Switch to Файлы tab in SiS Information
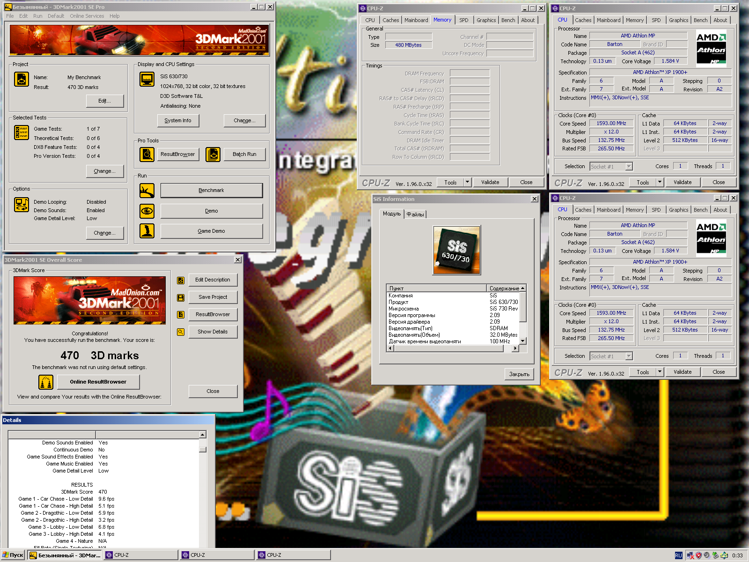 (415, 214)
